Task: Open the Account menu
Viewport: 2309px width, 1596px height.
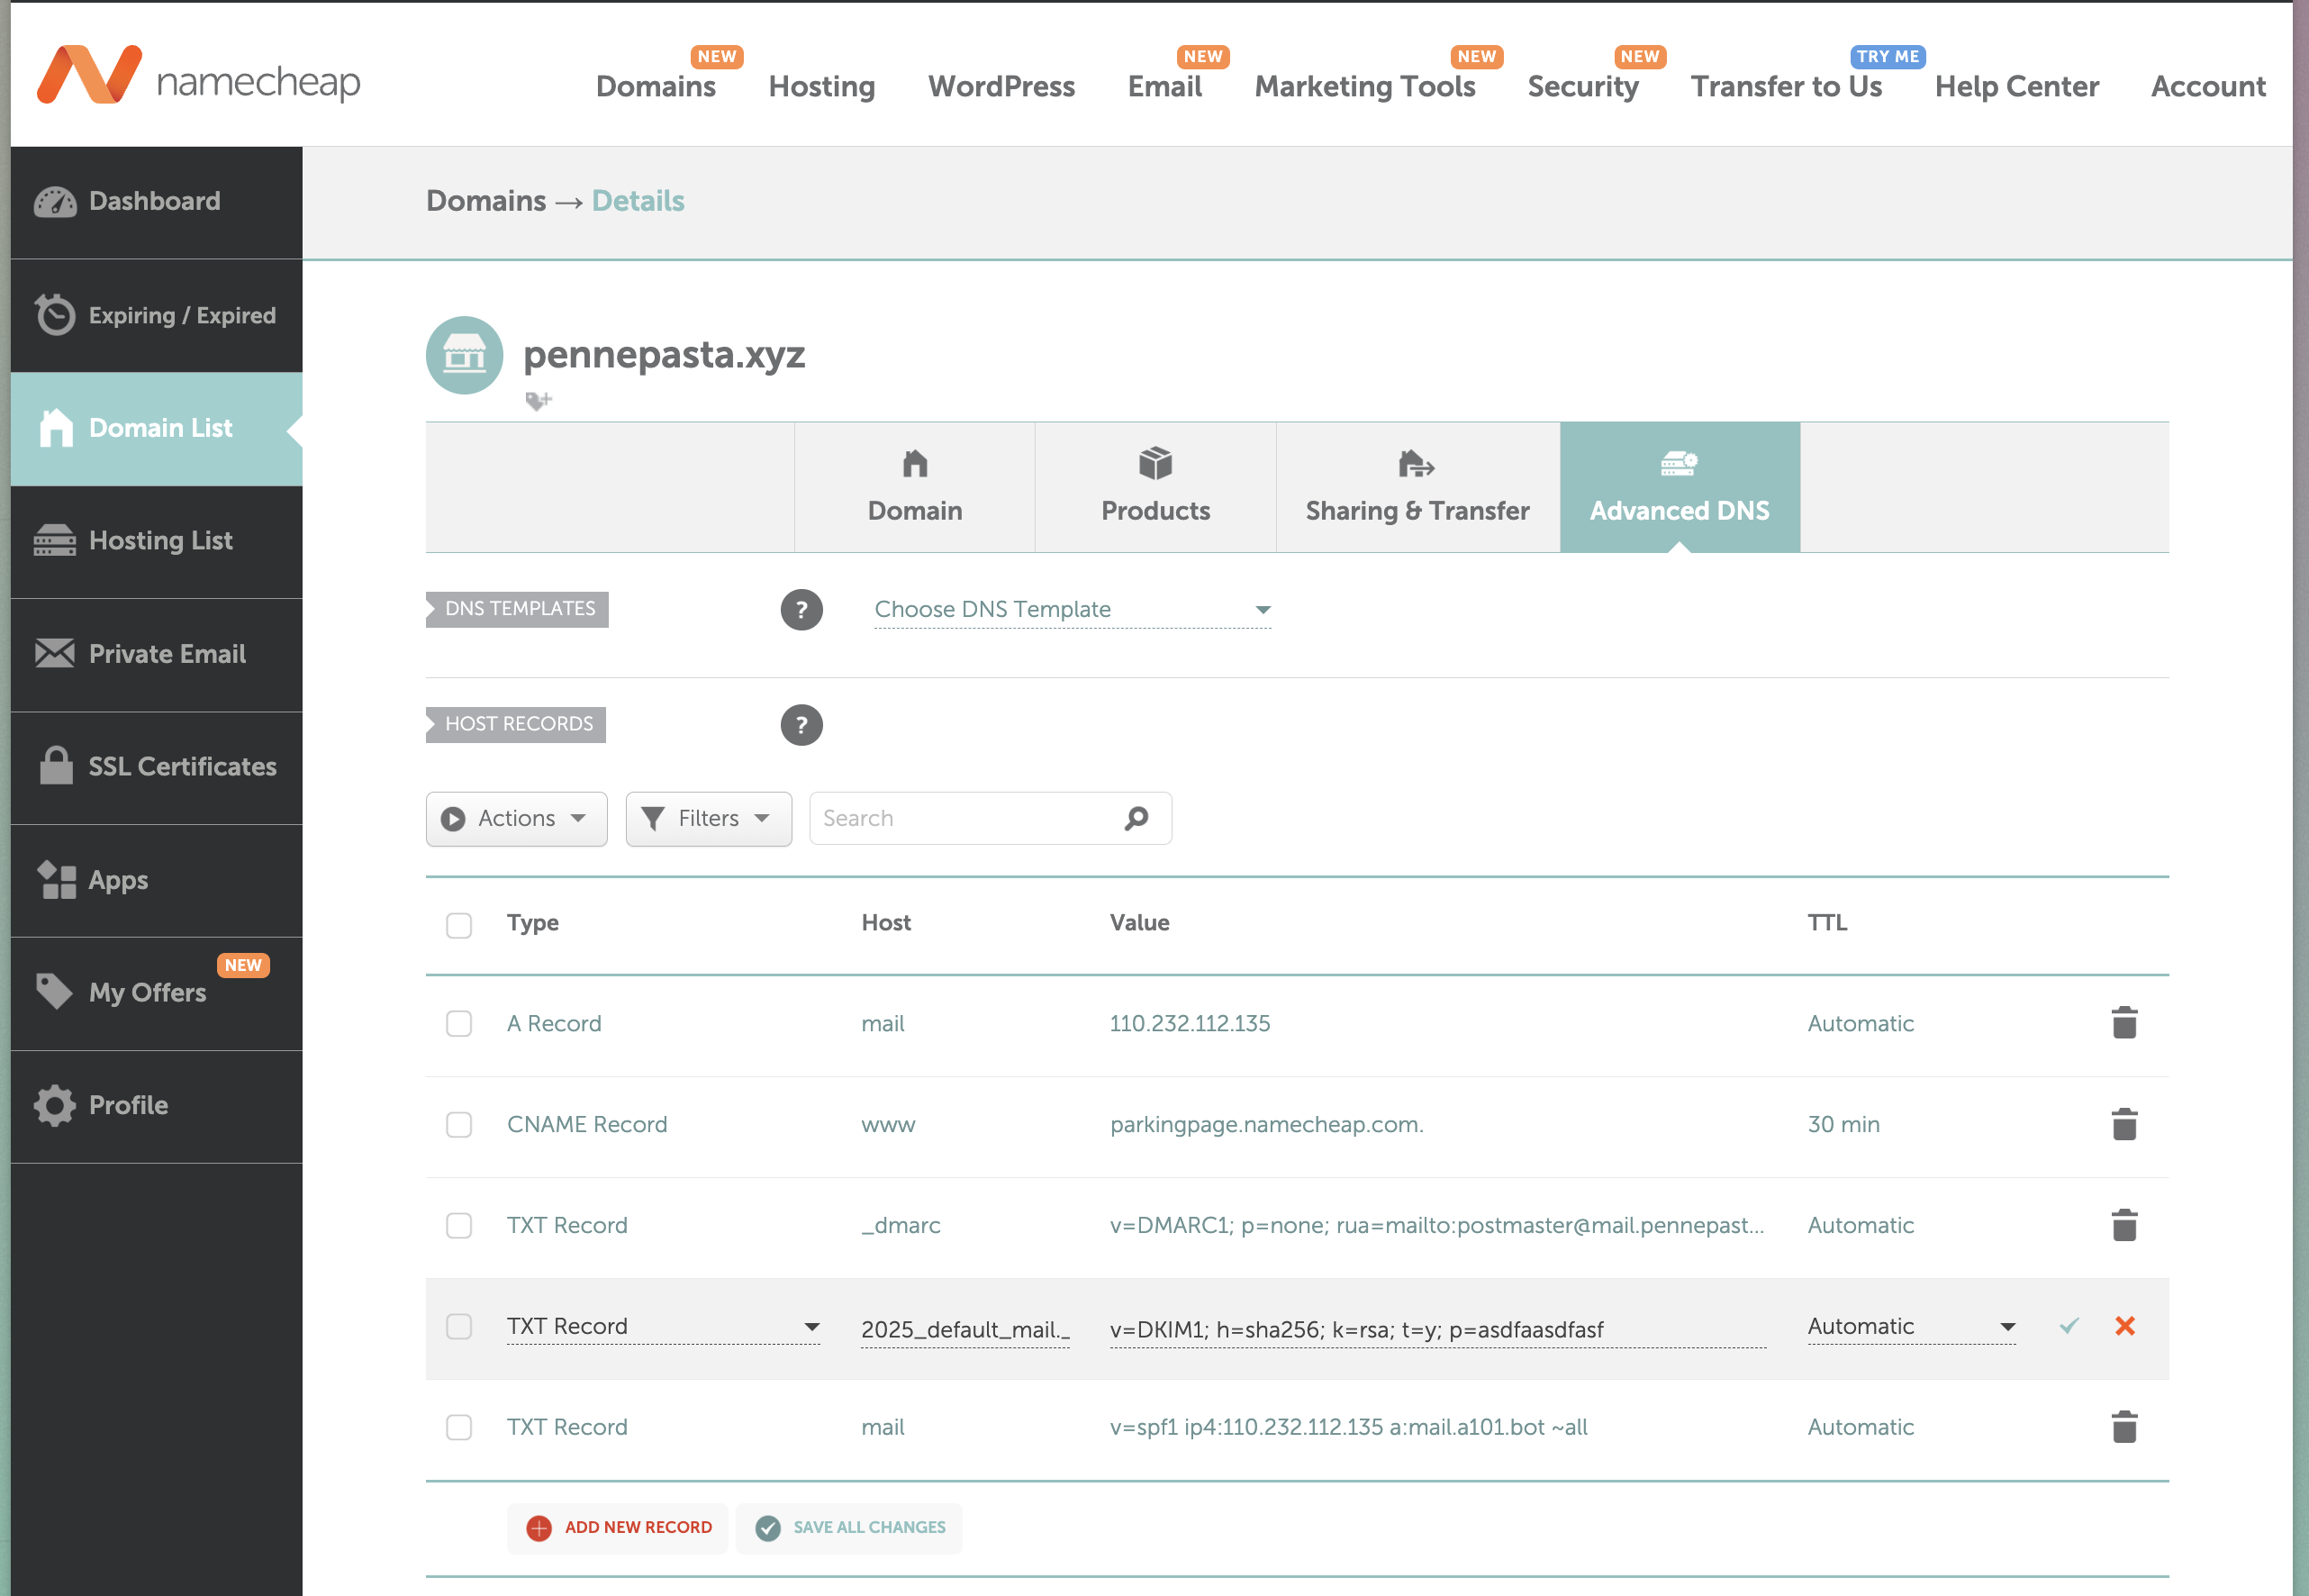Action: click(2208, 86)
